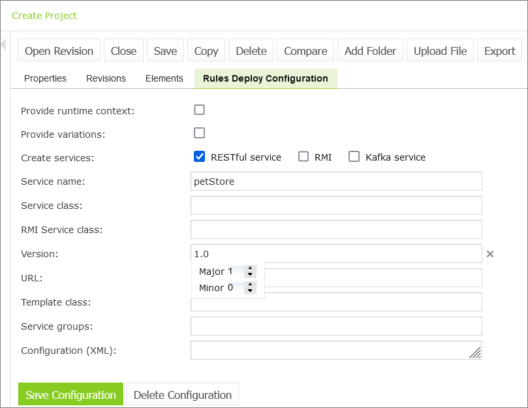Screen dimensions: 528x408
Task: Open the Revisions tab
Action: coord(106,78)
